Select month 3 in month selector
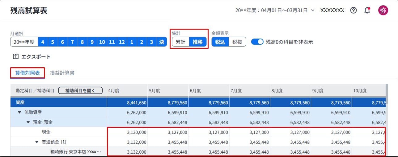The image size is (398, 157). coord(151,42)
